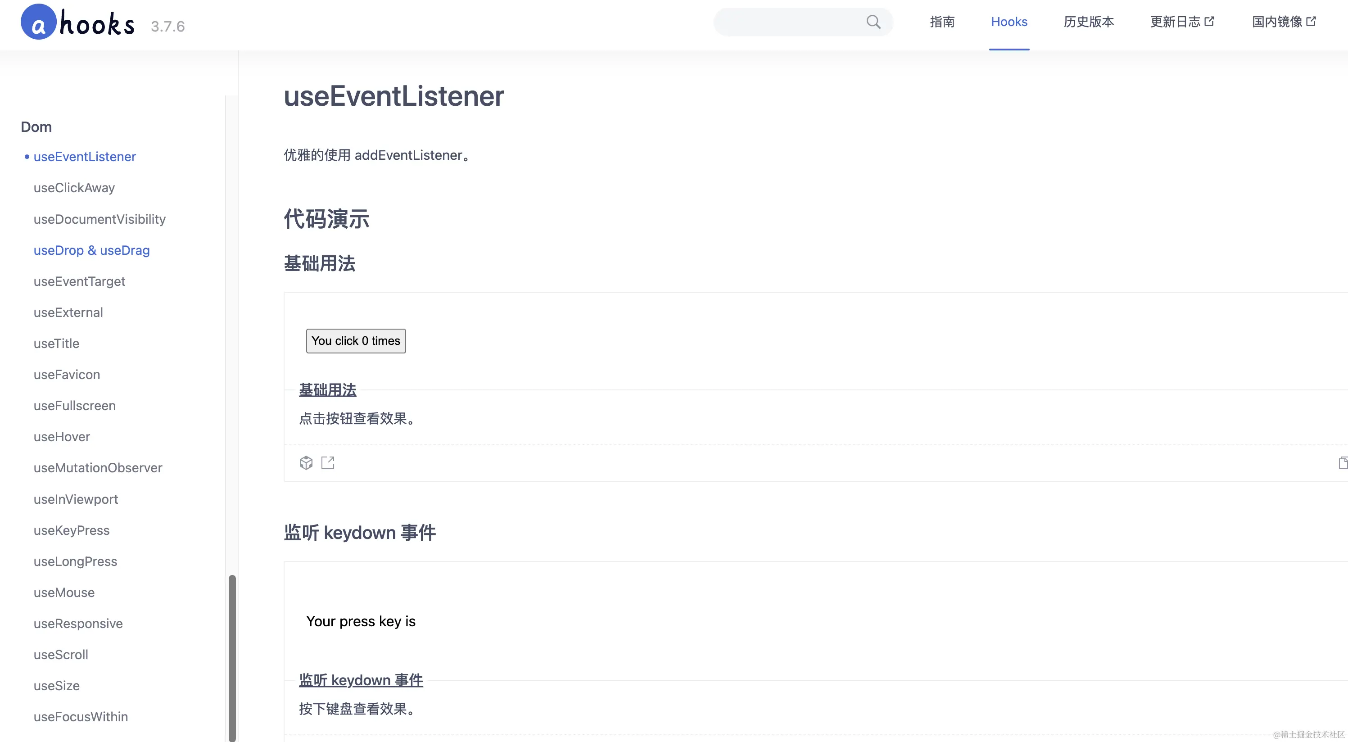This screenshot has width=1348, height=742.
Task: Open demo in CodeSandbox icon
Action: 306,462
